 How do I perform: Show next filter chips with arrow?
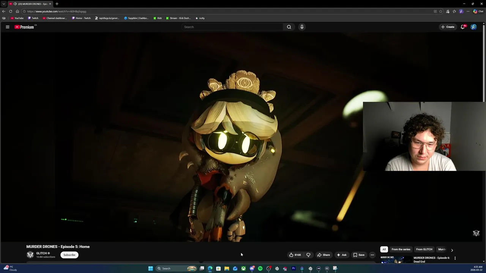[452, 250]
